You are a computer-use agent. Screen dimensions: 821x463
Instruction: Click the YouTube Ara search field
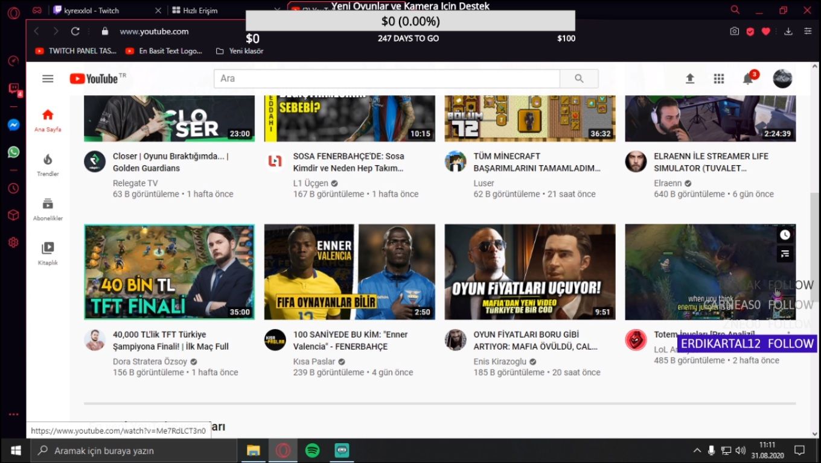(387, 78)
